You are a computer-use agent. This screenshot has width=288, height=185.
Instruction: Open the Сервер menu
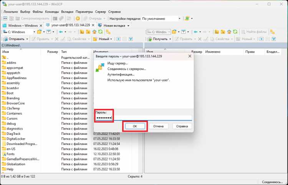pos(101,12)
